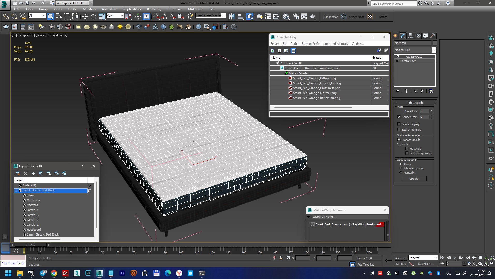Click Mattress object color swatch

pos(435,43)
